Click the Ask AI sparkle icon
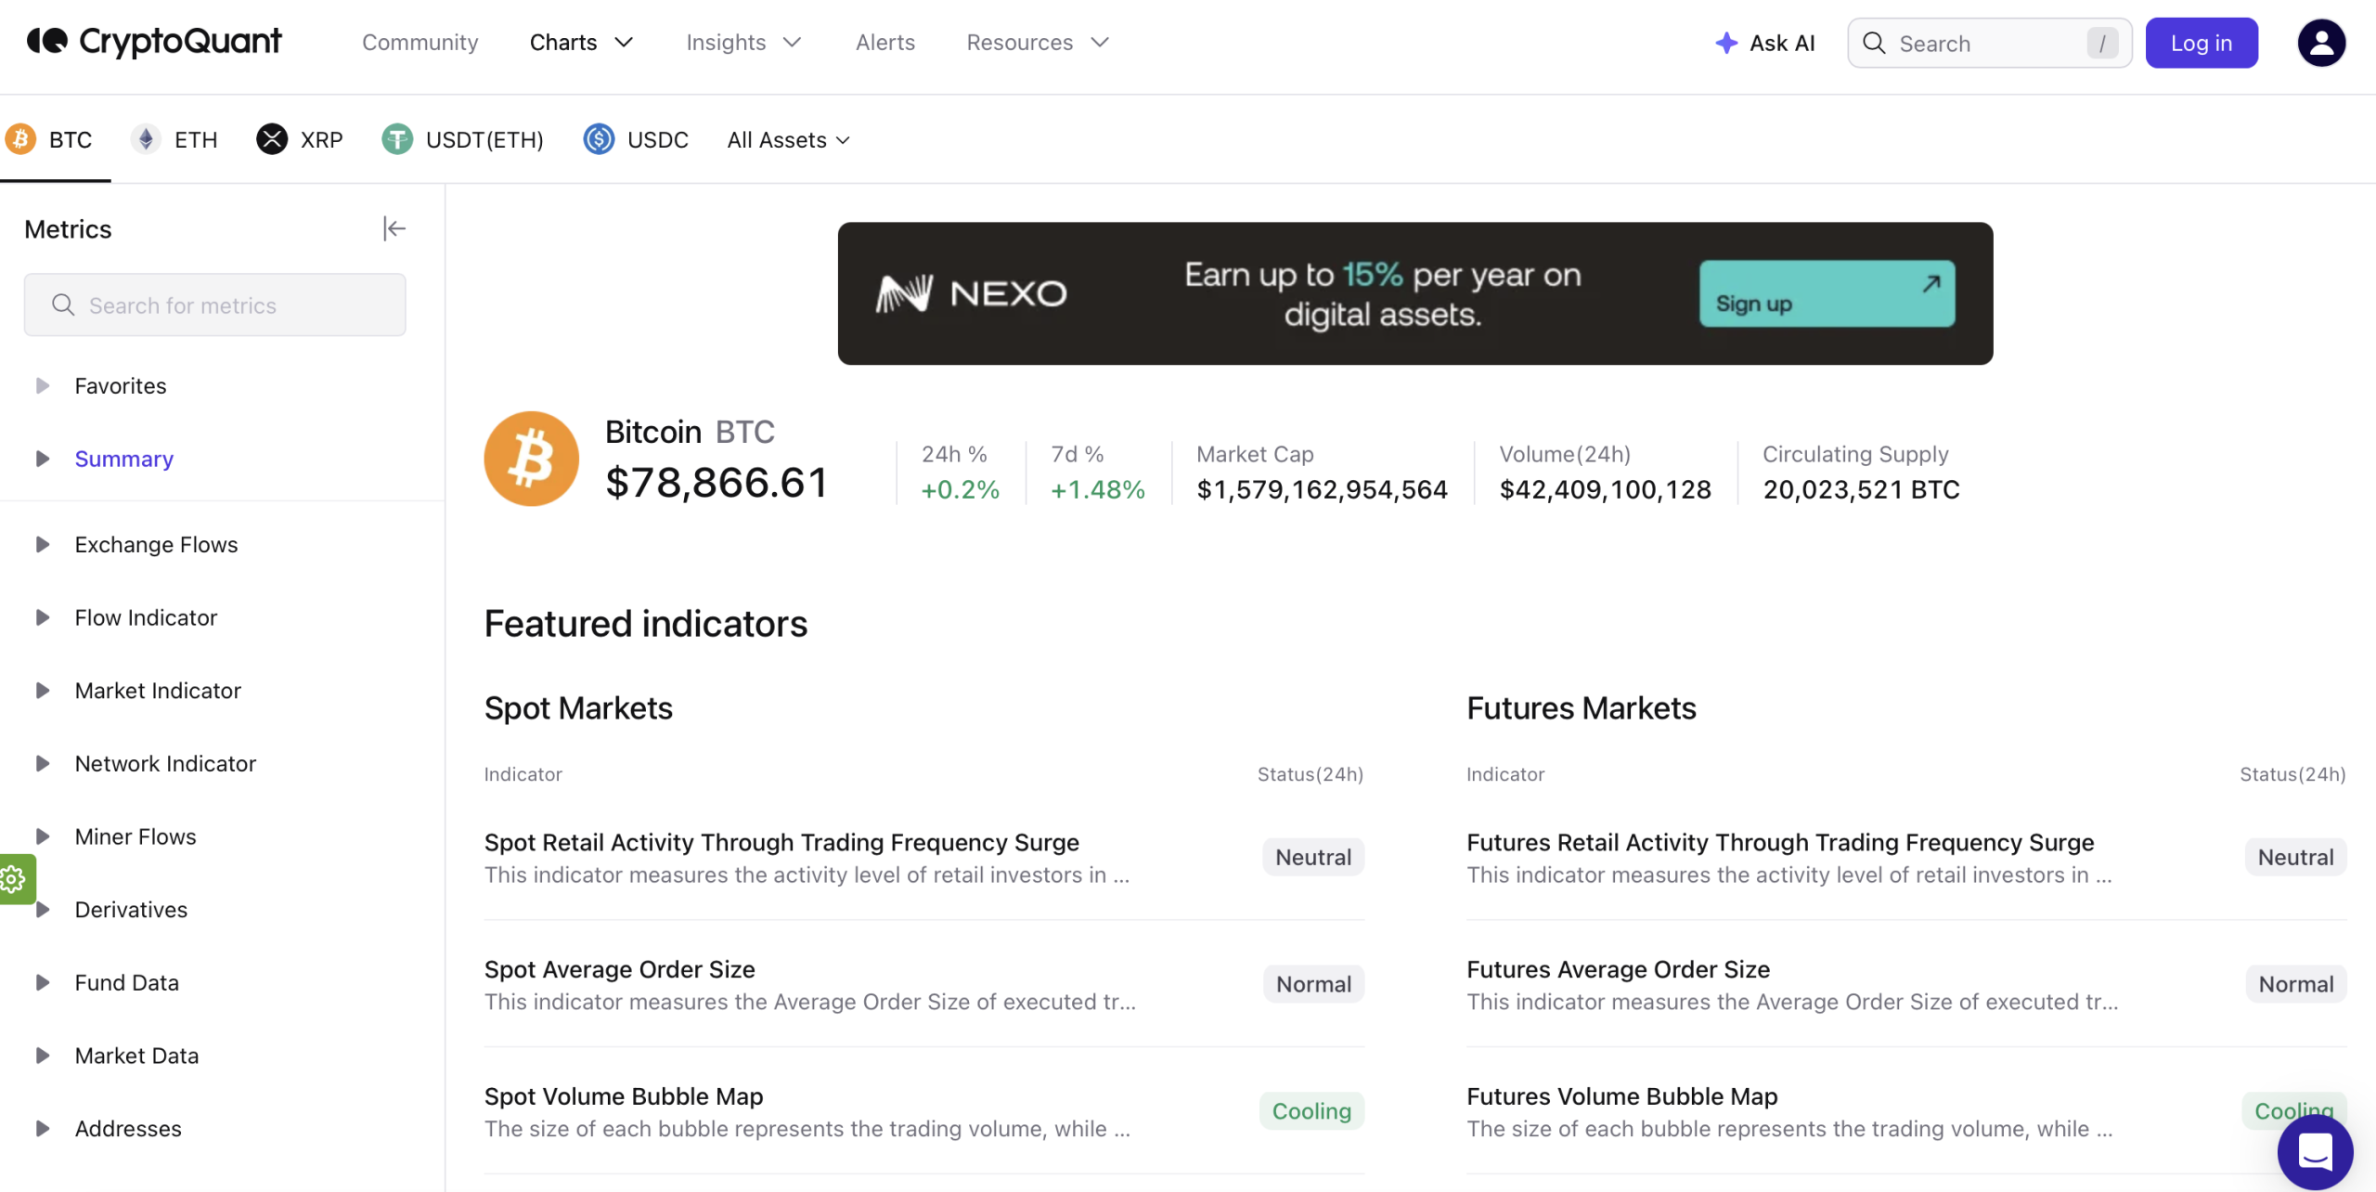Image resolution: width=2376 pixels, height=1192 pixels. click(1726, 43)
